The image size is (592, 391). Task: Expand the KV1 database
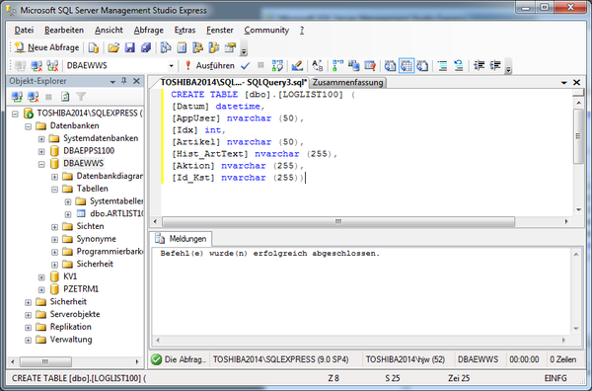pos(41,277)
